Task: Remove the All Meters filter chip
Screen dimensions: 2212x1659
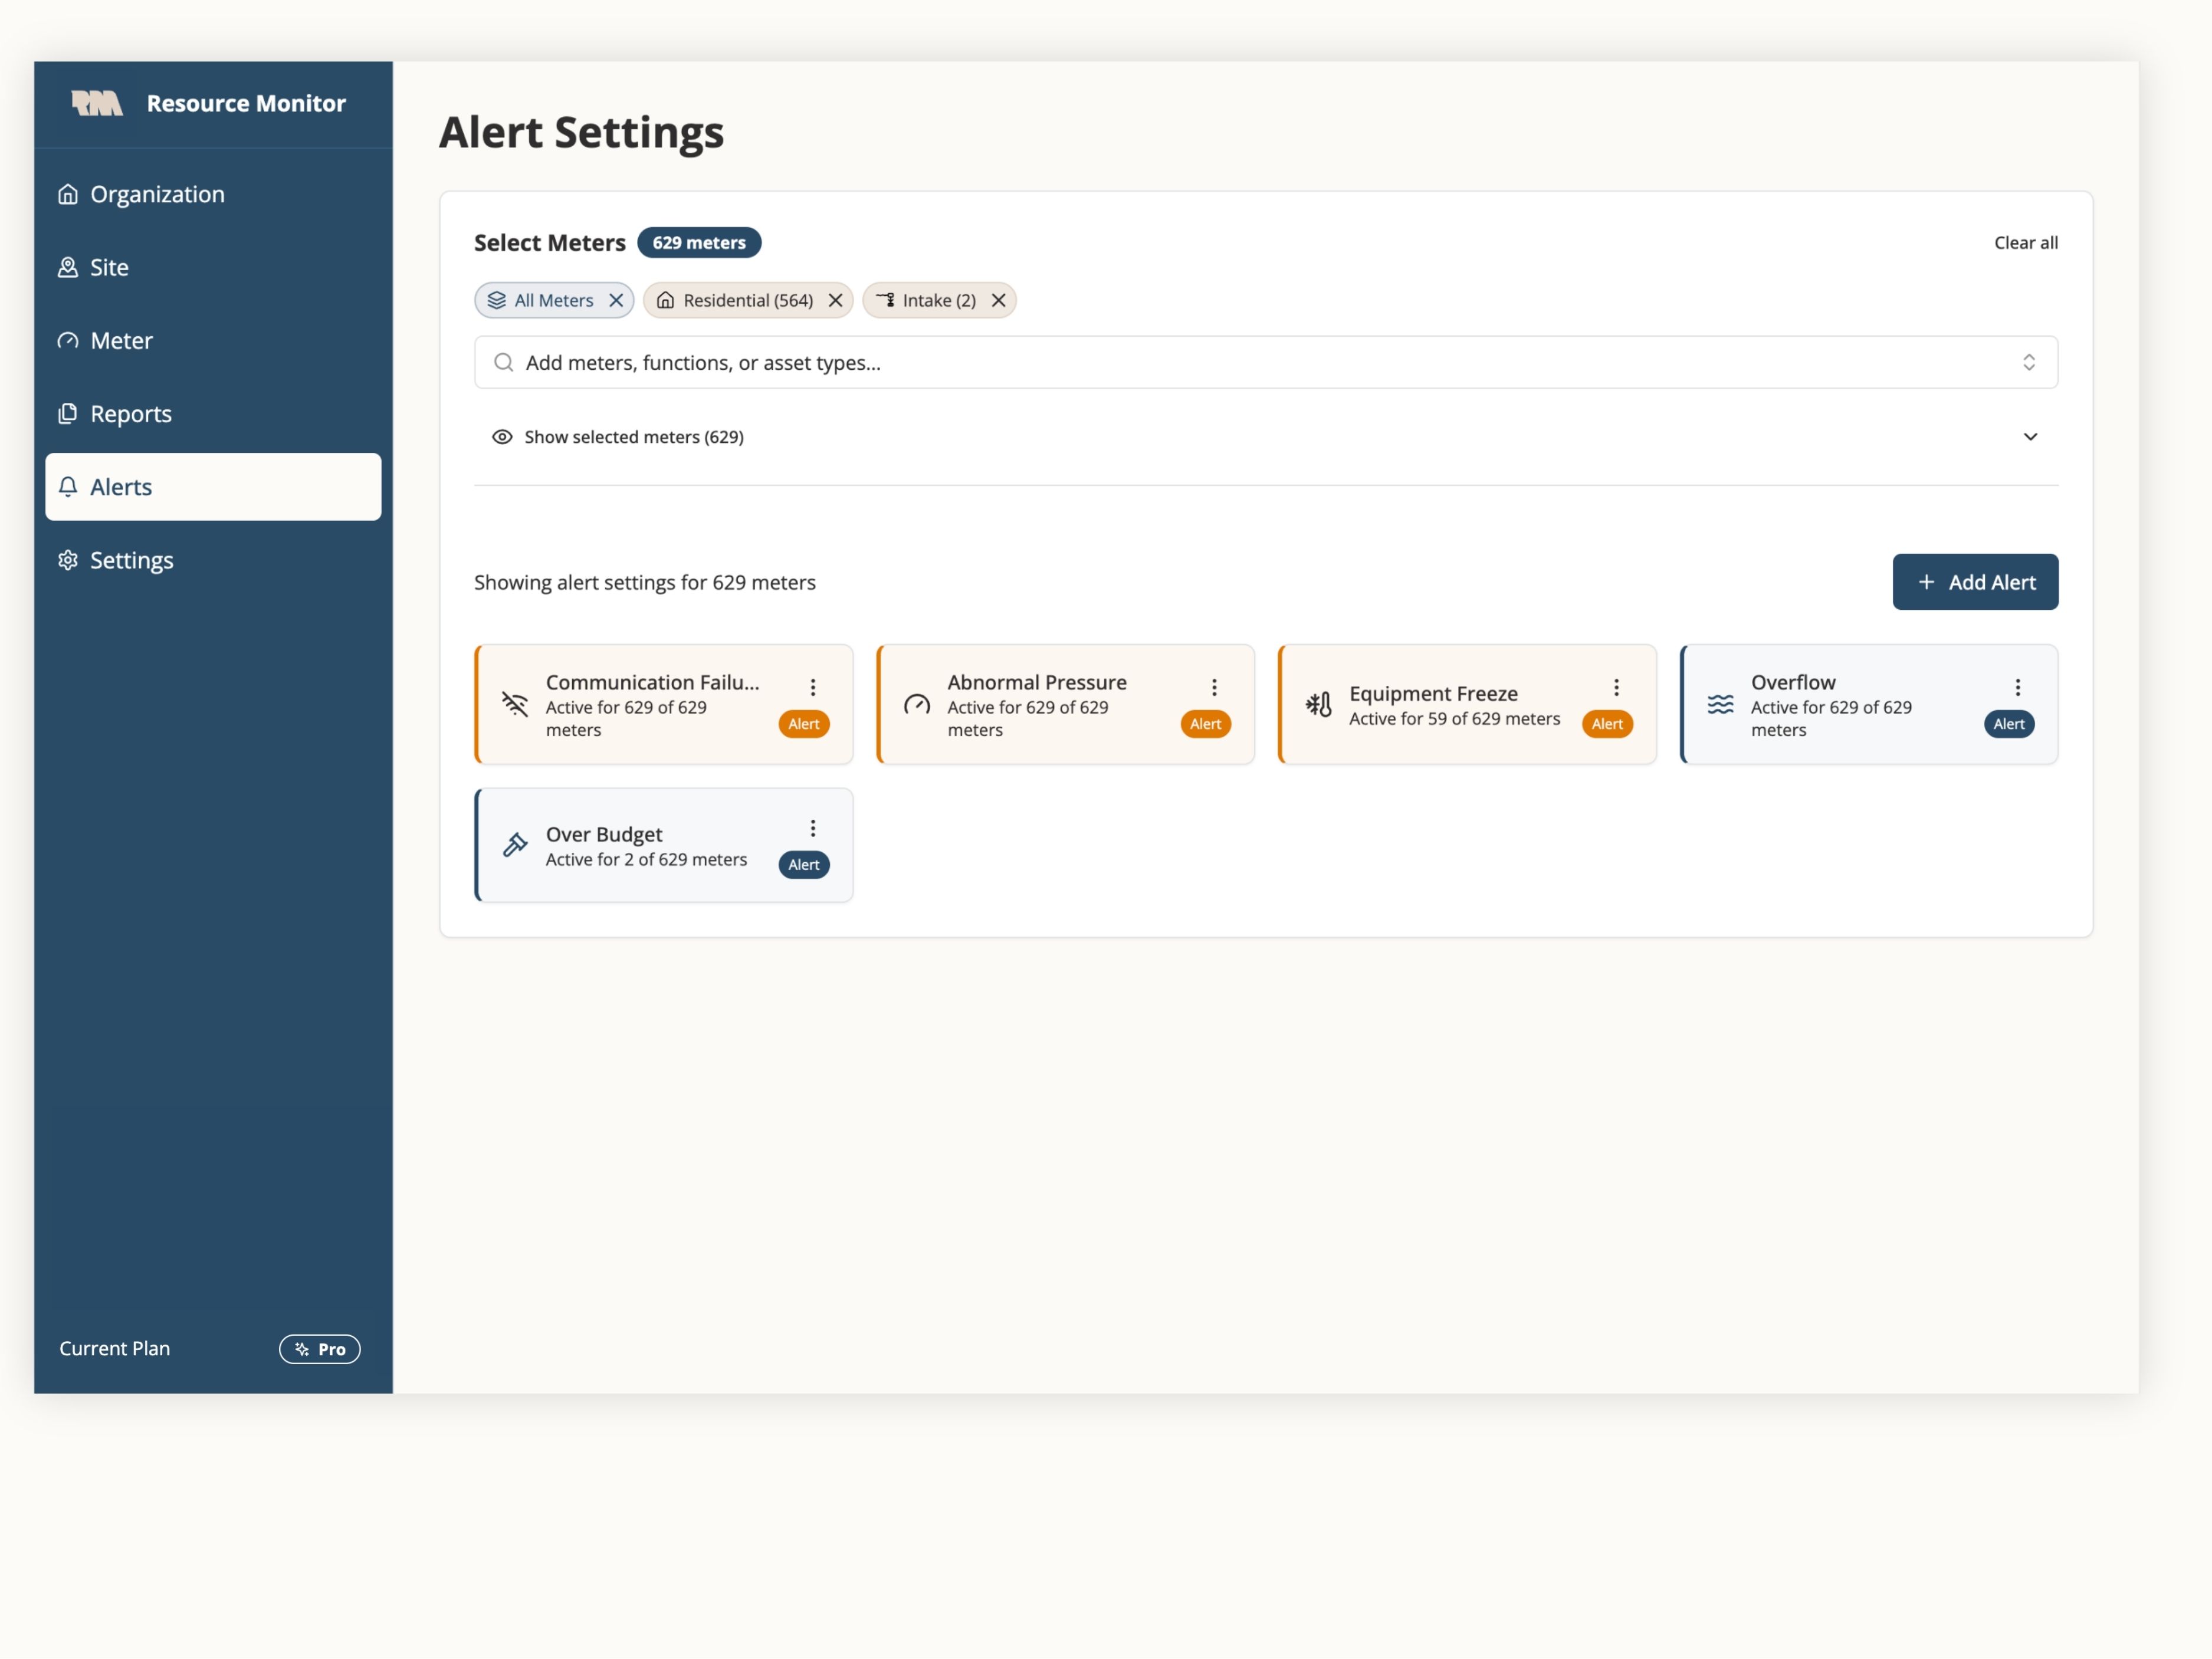Action: [616, 300]
